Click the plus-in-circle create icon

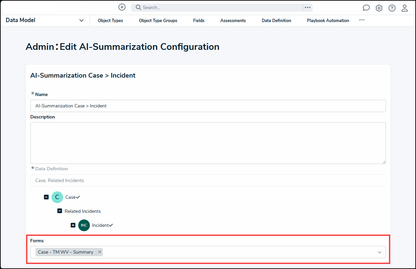[x=122, y=7]
